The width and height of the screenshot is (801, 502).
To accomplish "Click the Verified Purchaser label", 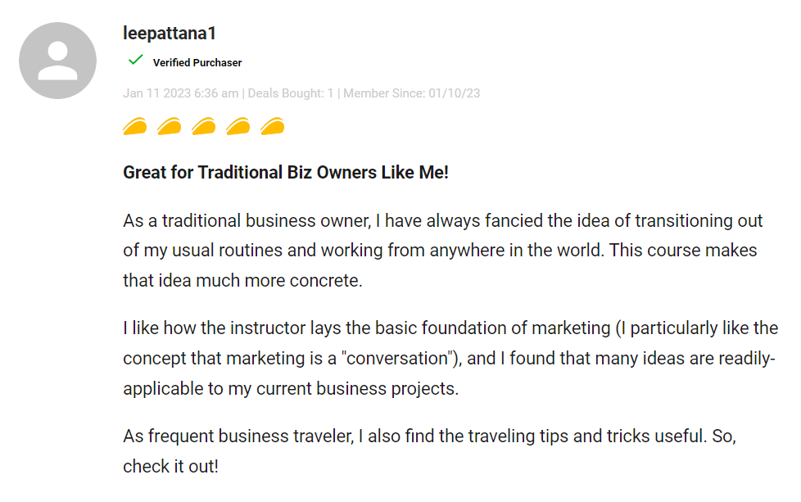I will 197,63.
